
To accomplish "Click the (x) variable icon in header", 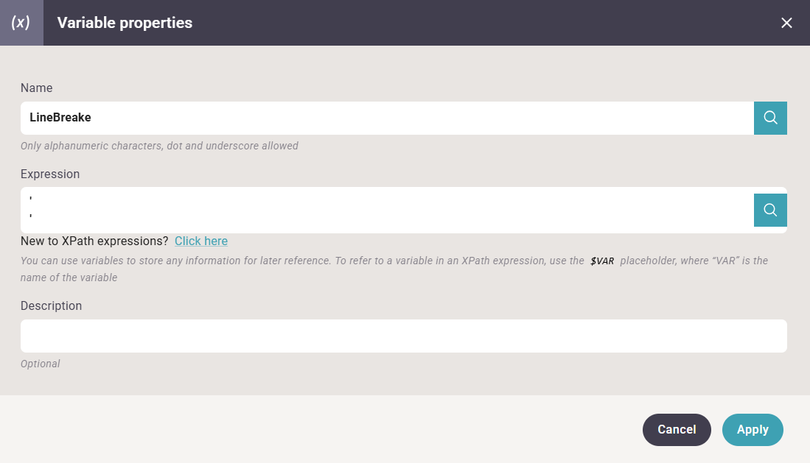I will pyautogui.click(x=21, y=23).
